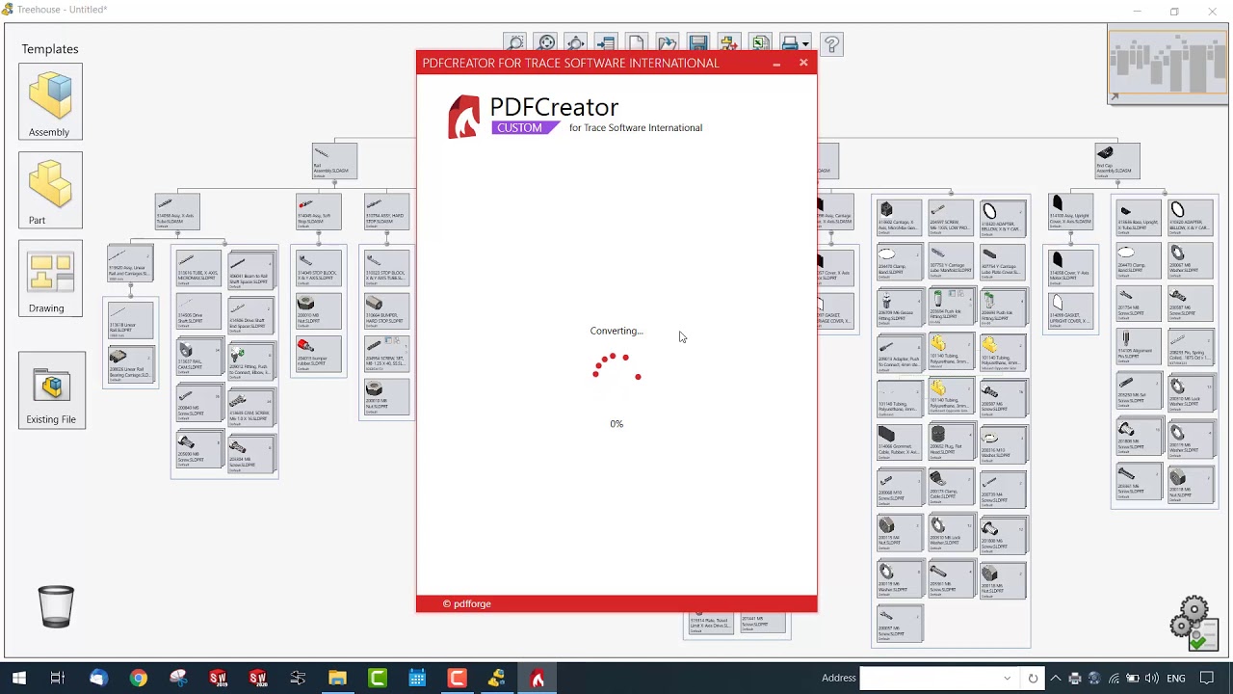
Task: Select the 204013 bumper rubber node
Action: 319,356
